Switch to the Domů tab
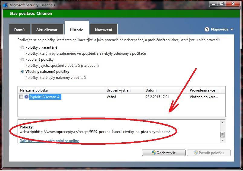Screen dimensions: 243x171 pos(20,29)
